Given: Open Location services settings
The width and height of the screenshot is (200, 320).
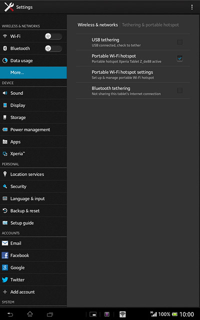Looking at the screenshot, I should (x=33, y=174).
